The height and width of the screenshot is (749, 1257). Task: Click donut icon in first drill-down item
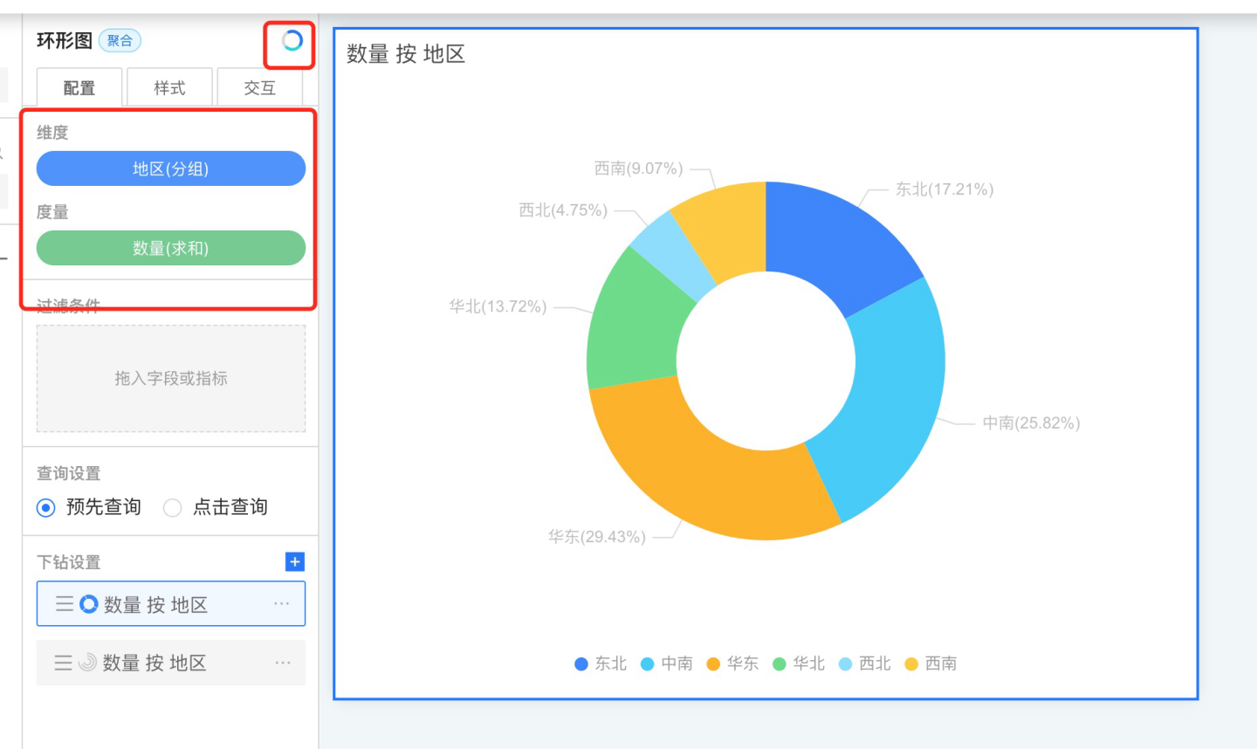pos(89,604)
